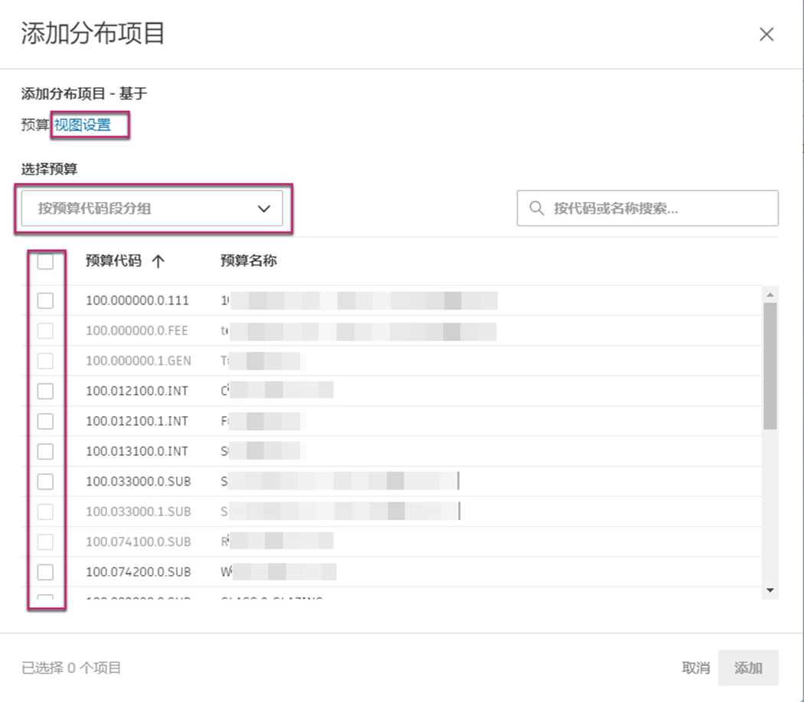Click the dropdown chevron on 按预算代码段分组
Screen dimensions: 804x702
click(264, 208)
